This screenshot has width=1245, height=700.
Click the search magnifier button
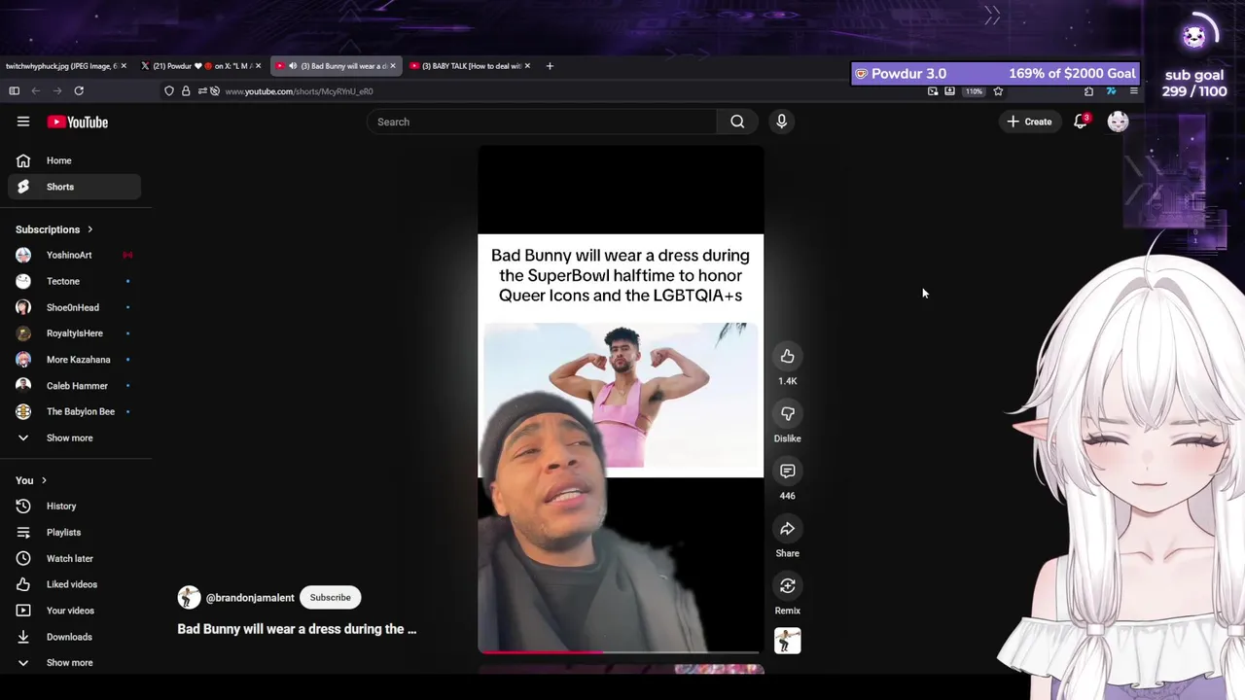tap(737, 122)
